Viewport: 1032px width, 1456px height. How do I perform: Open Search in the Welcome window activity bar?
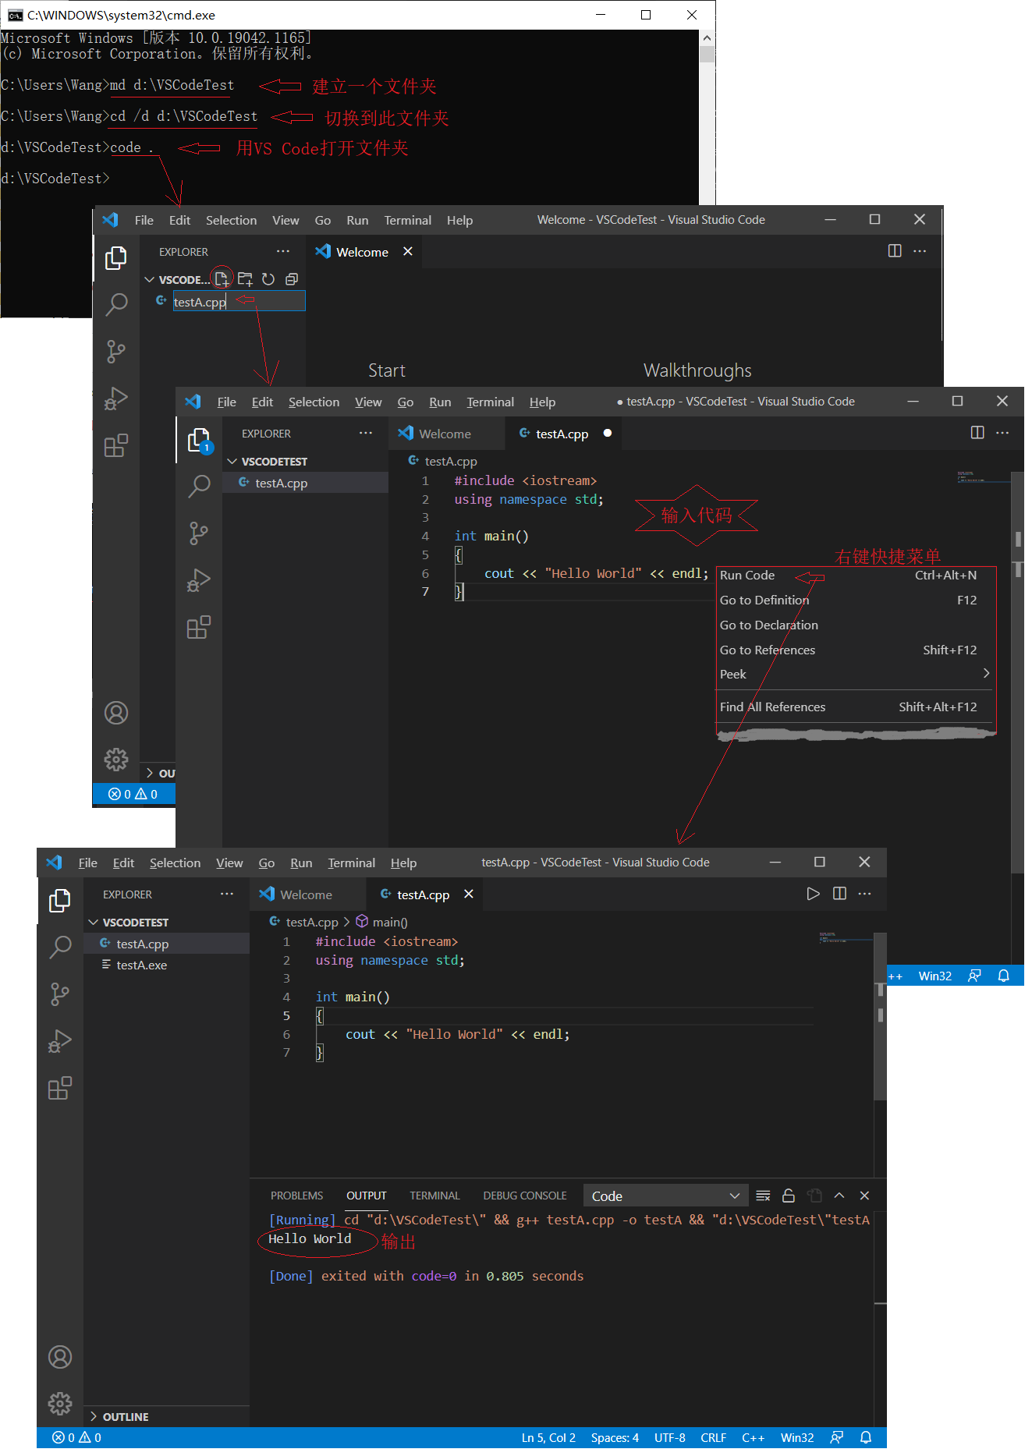tap(116, 304)
